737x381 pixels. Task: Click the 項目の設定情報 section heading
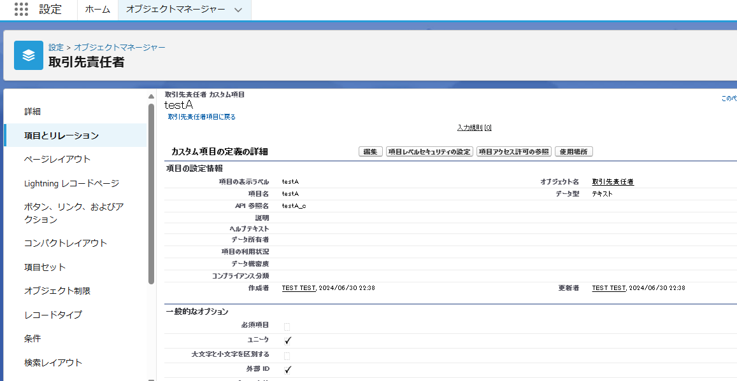click(x=194, y=169)
